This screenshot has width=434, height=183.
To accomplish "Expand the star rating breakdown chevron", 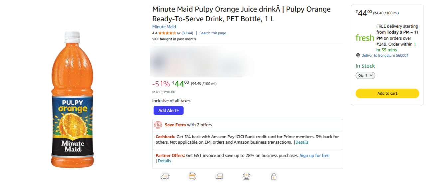I will (x=179, y=33).
